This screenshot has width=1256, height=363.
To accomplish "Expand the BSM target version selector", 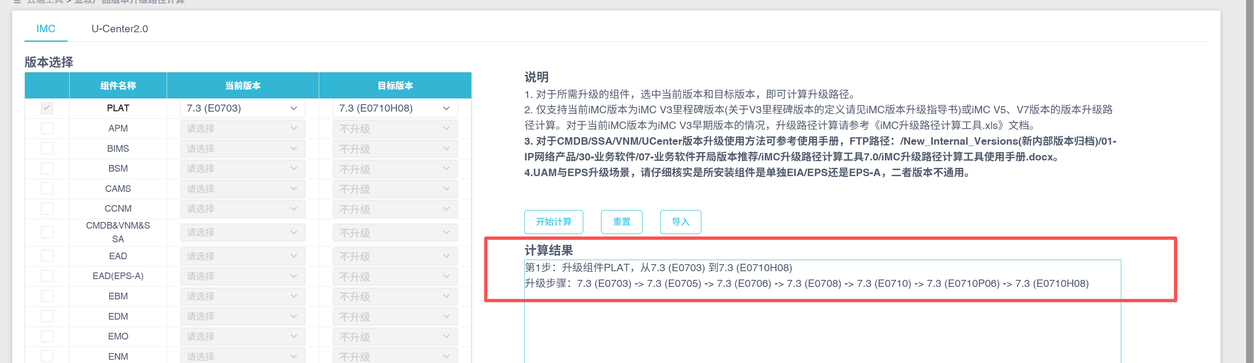I will pyautogui.click(x=395, y=169).
